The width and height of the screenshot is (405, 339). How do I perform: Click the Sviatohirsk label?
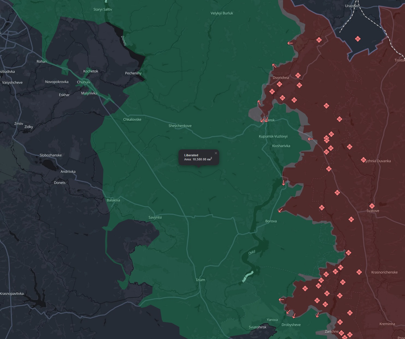257,327
